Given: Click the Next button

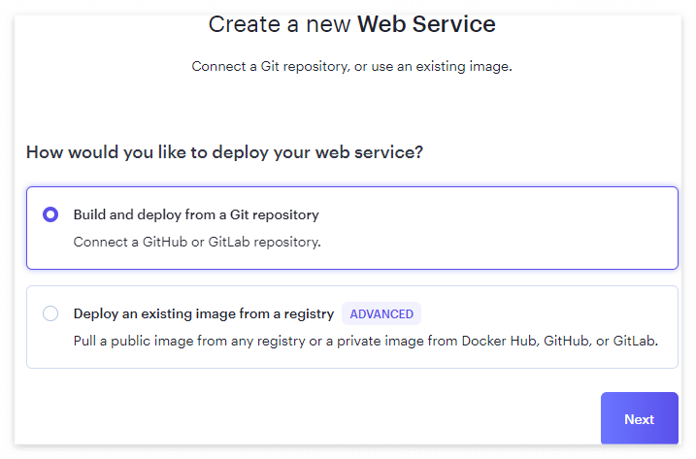Looking at the screenshot, I should [639, 418].
